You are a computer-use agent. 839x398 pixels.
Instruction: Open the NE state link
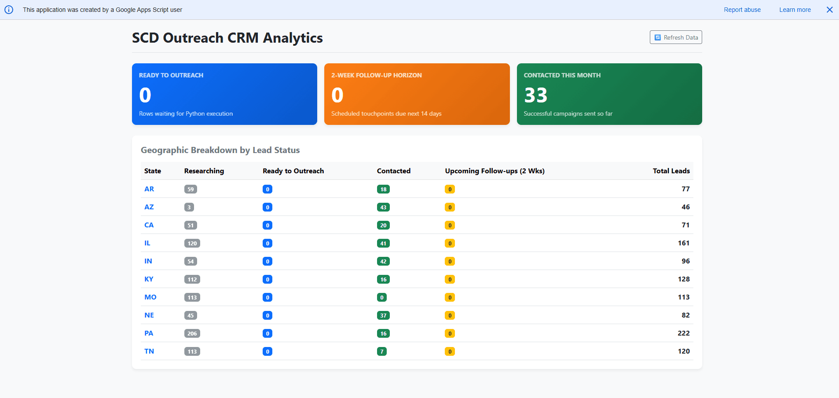[x=149, y=315]
